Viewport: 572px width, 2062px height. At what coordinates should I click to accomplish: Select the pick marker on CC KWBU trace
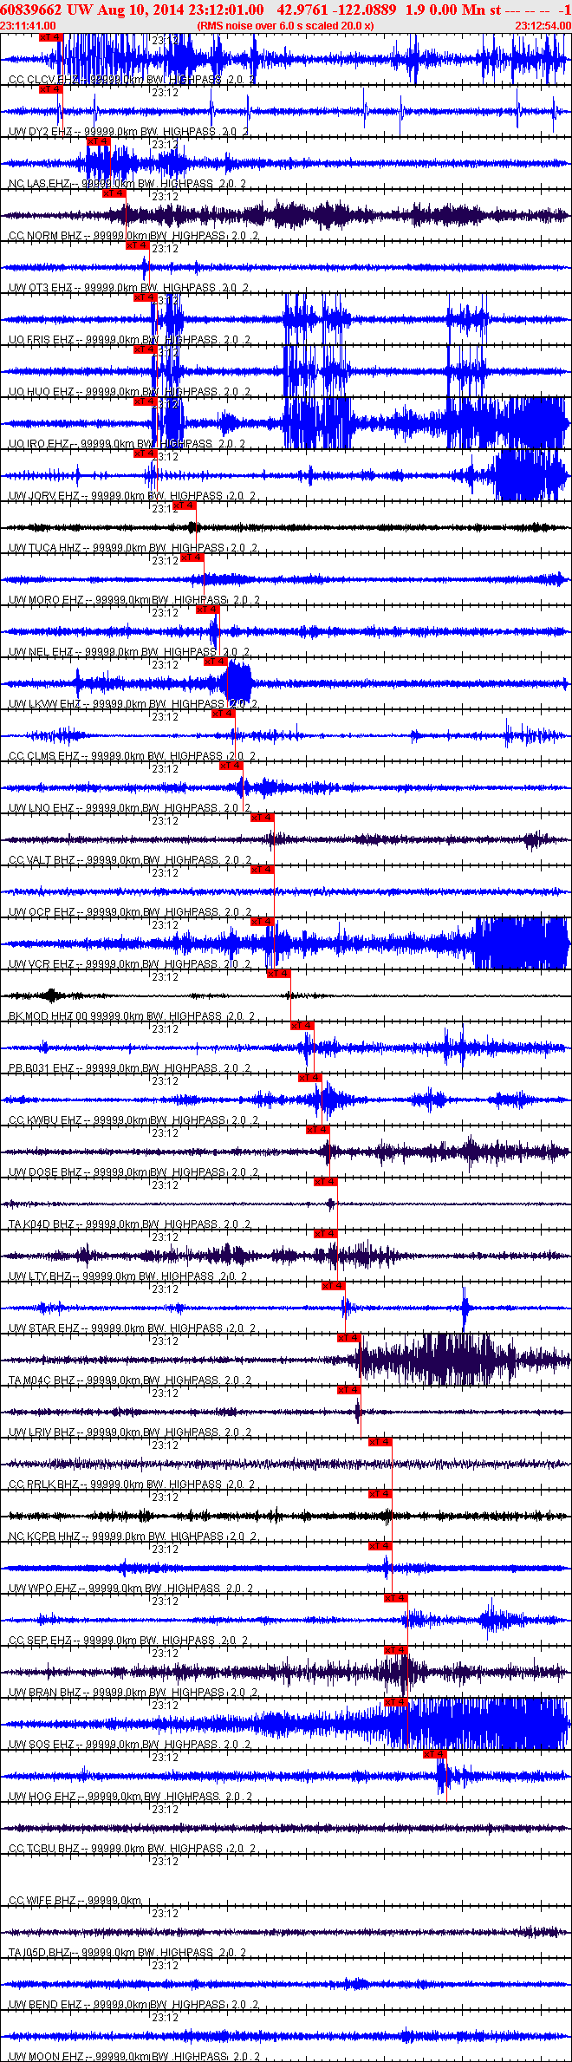(309, 1078)
